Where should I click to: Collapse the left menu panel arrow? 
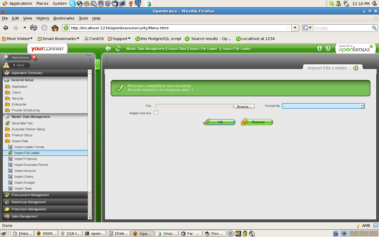click(97, 64)
